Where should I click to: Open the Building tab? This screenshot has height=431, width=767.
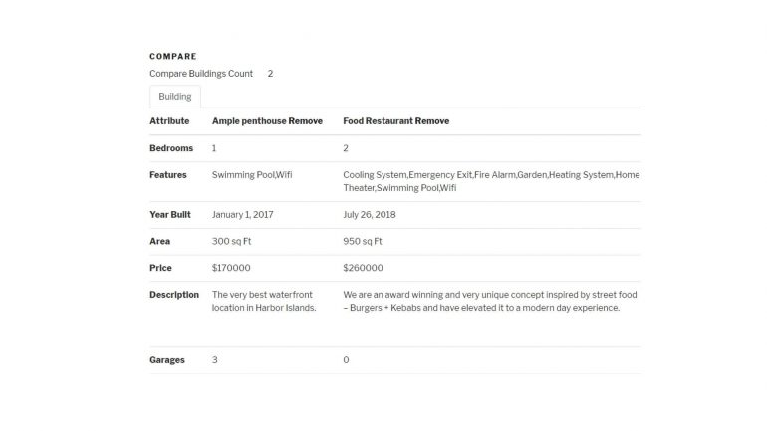pos(175,97)
